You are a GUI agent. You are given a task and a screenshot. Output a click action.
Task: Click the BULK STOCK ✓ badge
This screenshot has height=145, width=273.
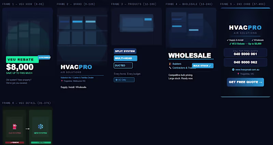click(x=203, y=66)
